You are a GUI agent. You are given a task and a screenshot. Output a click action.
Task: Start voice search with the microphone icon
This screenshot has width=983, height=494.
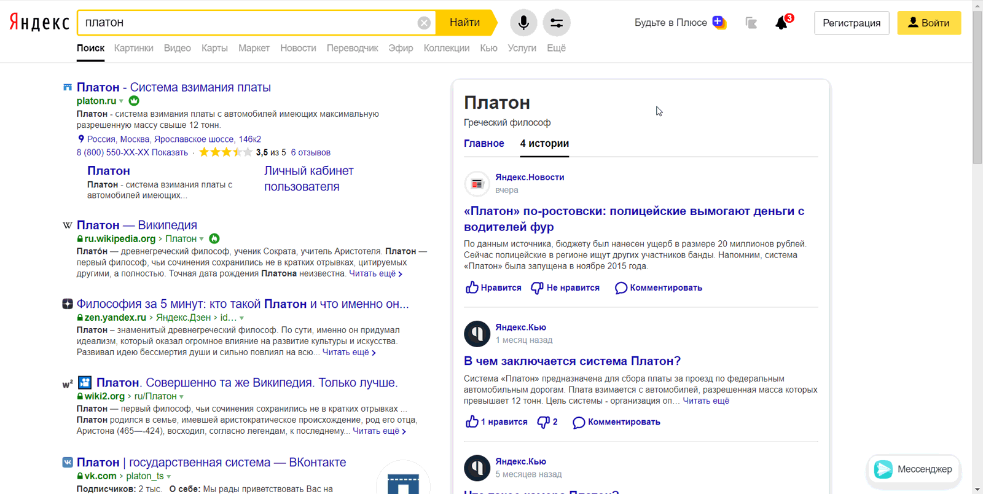pos(523,23)
